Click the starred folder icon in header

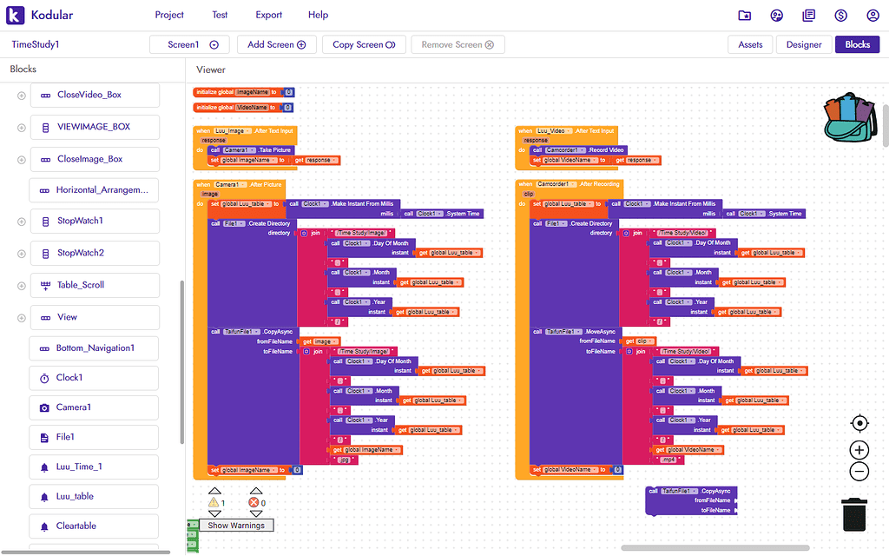tap(745, 15)
